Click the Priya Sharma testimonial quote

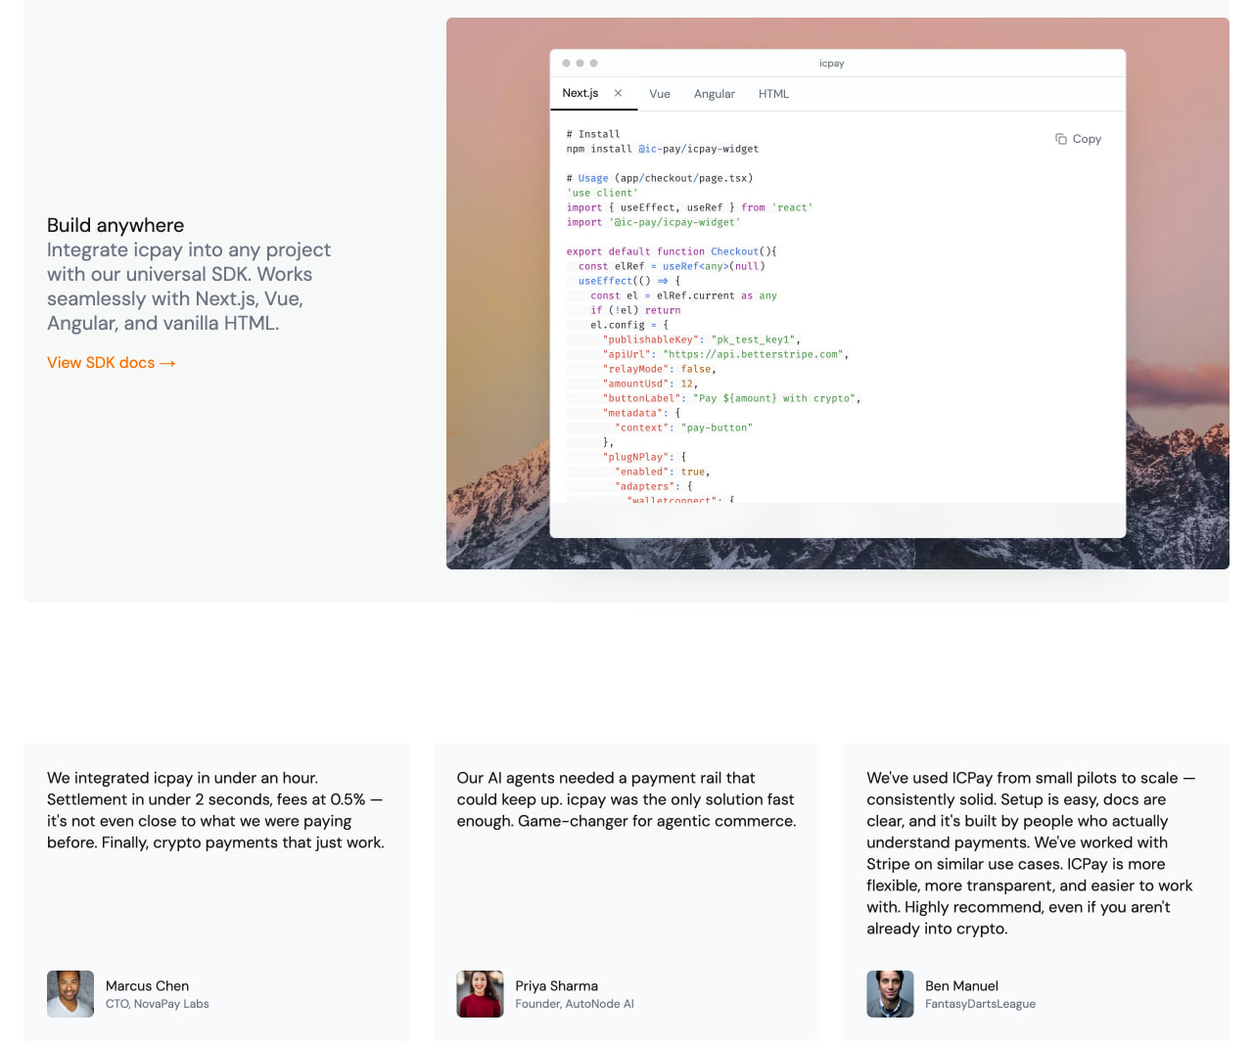click(x=626, y=799)
